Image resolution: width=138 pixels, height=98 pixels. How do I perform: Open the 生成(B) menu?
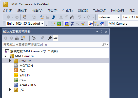68,11
